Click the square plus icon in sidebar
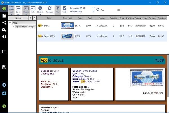Image resolution: width=169 pixels, height=113 pixels. [4, 93]
